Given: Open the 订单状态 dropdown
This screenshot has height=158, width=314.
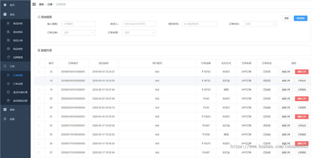Looking at the screenshot, I should pyautogui.click(x=260, y=24).
